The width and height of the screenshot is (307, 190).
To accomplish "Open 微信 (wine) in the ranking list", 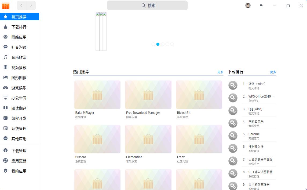I will pyautogui.click(x=257, y=84).
